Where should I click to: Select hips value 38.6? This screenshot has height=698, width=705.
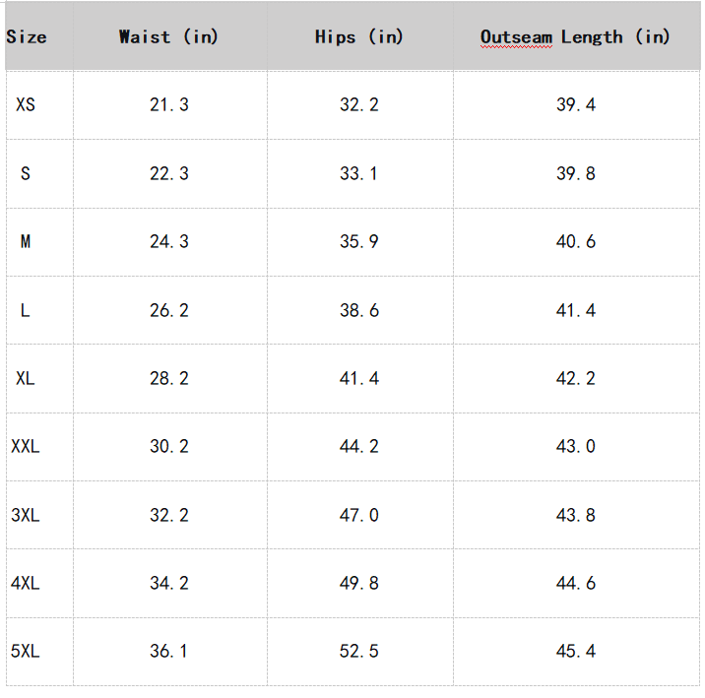click(358, 310)
